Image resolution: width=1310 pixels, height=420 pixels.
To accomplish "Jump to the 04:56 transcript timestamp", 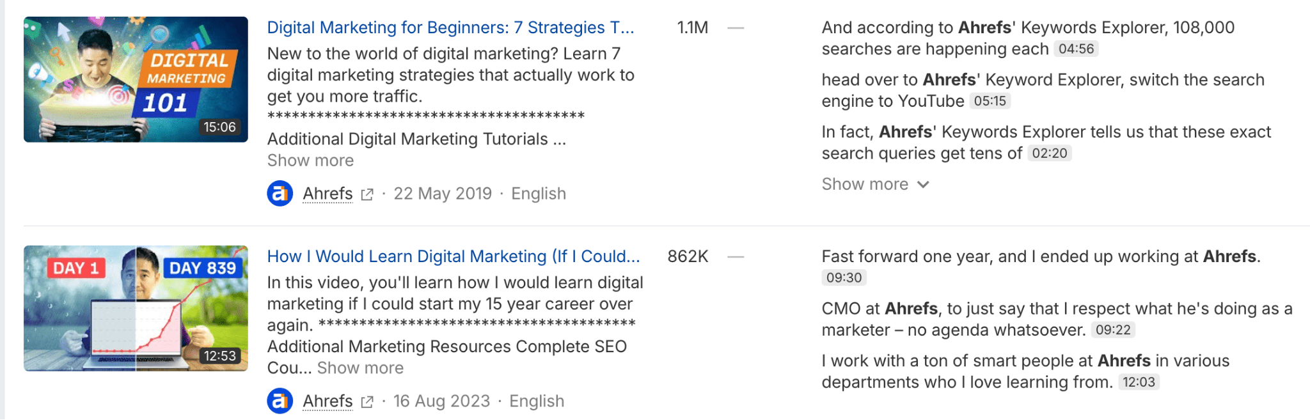I will click(1077, 49).
